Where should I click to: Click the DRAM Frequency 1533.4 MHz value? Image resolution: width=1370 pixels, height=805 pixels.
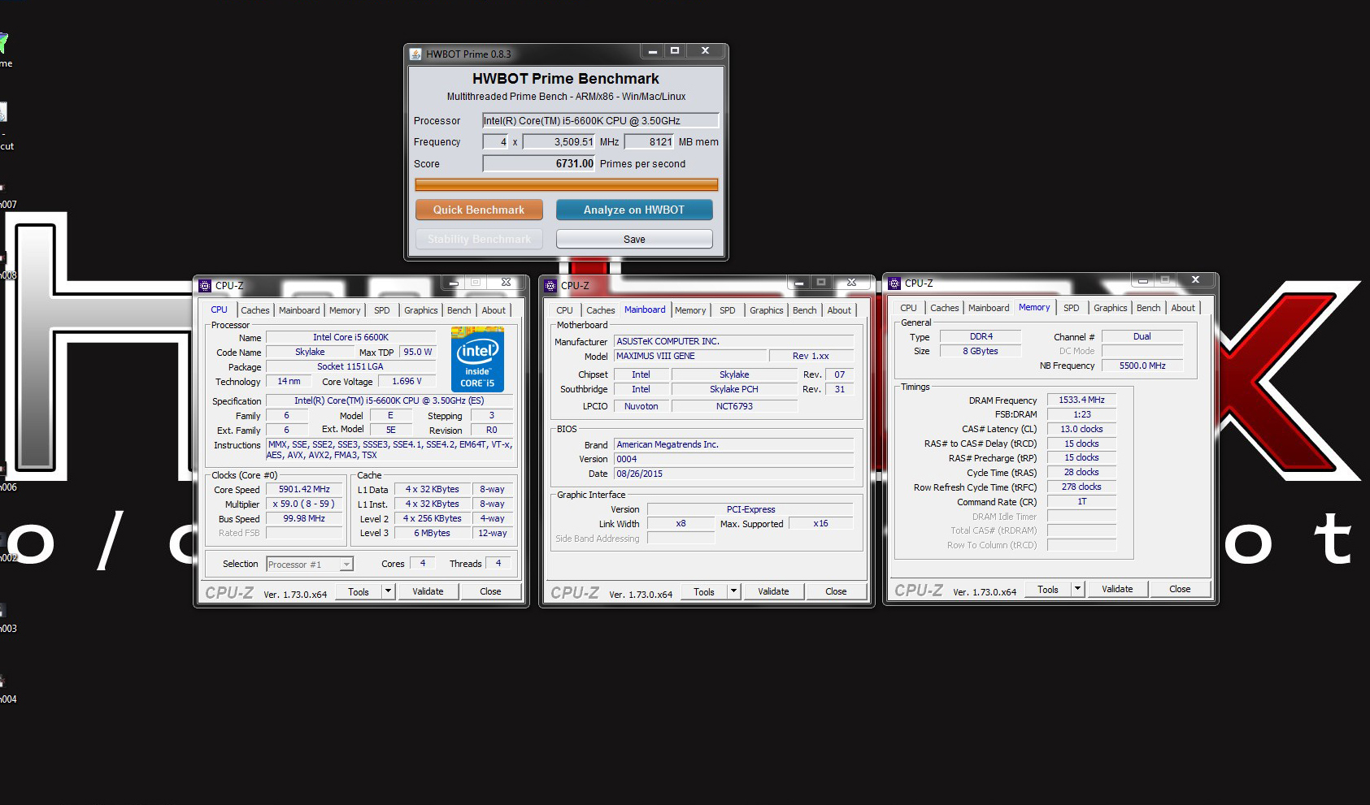click(1081, 400)
